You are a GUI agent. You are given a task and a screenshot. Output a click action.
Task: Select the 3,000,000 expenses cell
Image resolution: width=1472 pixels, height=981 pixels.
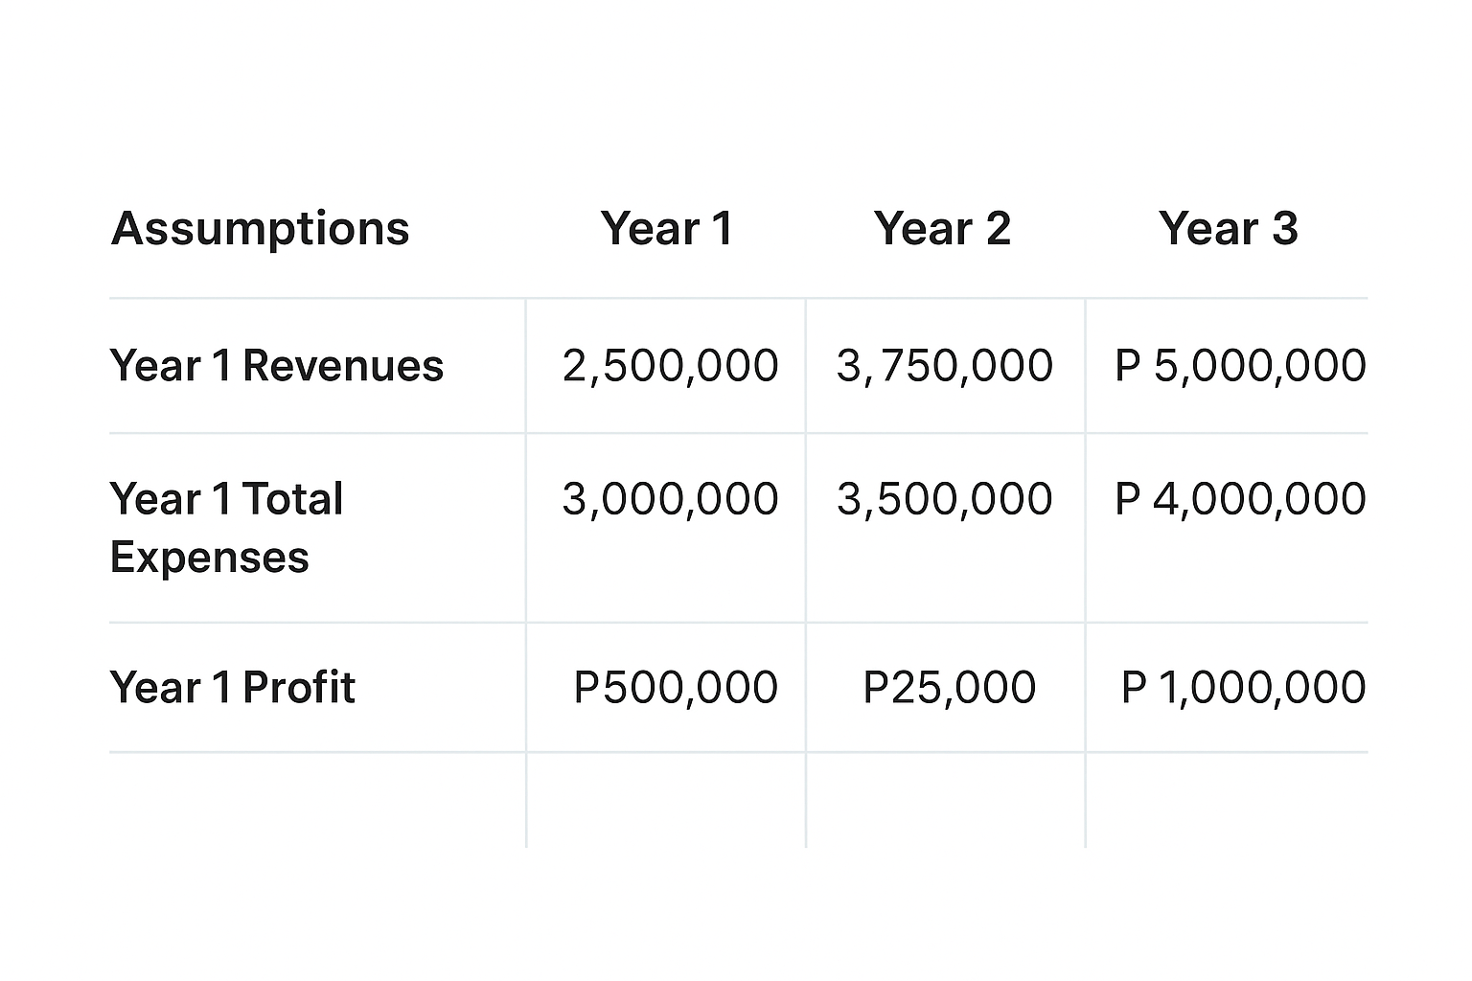670,499
